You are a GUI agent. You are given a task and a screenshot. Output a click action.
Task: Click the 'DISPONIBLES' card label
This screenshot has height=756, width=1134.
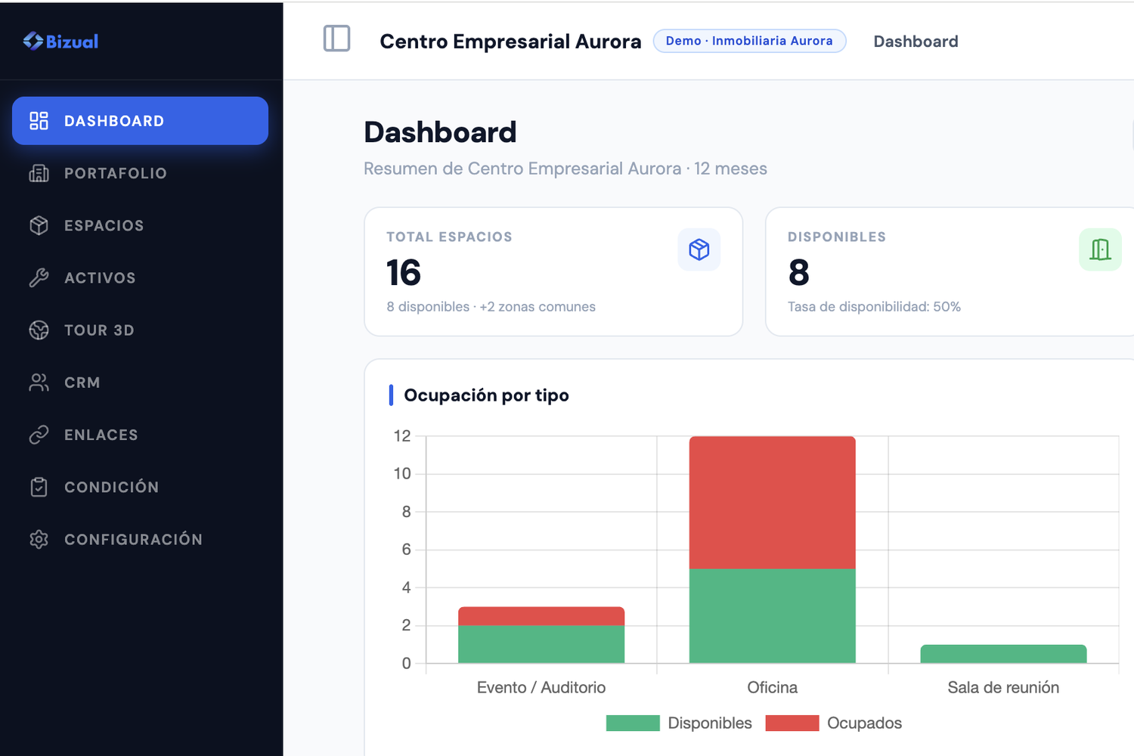tap(837, 237)
